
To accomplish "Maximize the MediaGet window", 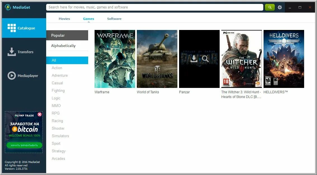I will click(x=300, y=7).
